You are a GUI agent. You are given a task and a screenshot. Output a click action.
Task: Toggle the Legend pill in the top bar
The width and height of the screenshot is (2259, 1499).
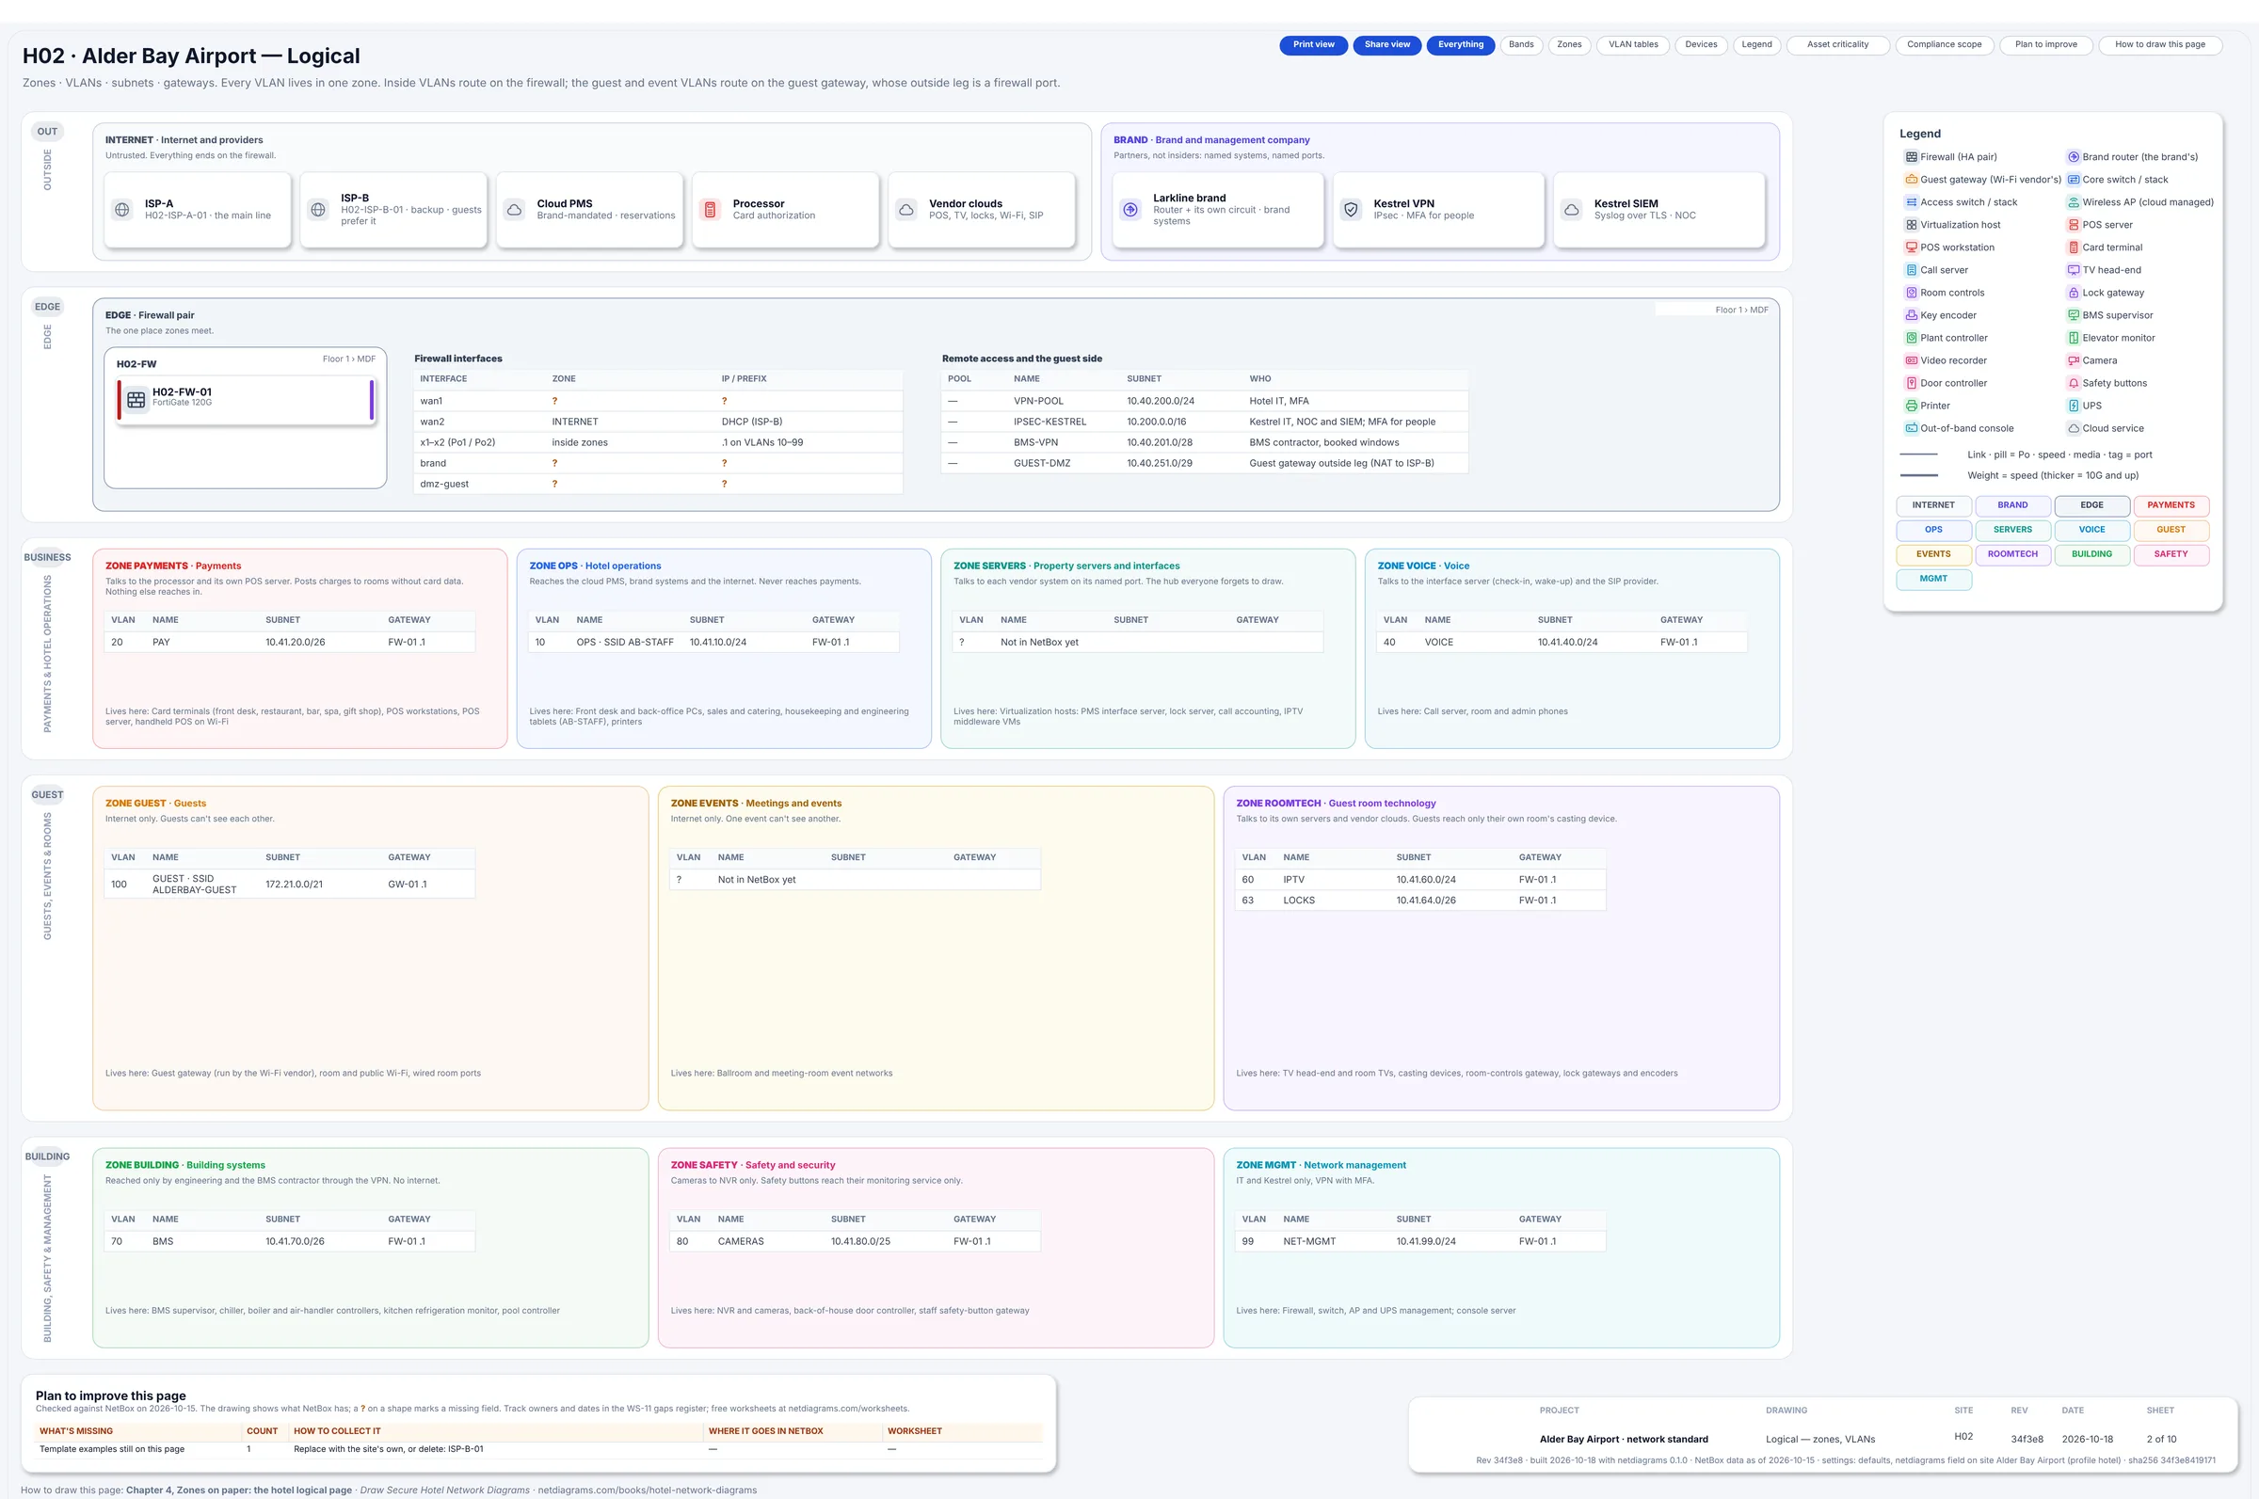(x=1756, y=45)
